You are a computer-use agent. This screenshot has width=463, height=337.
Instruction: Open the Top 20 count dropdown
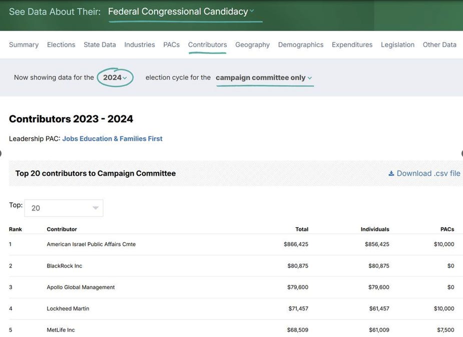coord(64,208)
